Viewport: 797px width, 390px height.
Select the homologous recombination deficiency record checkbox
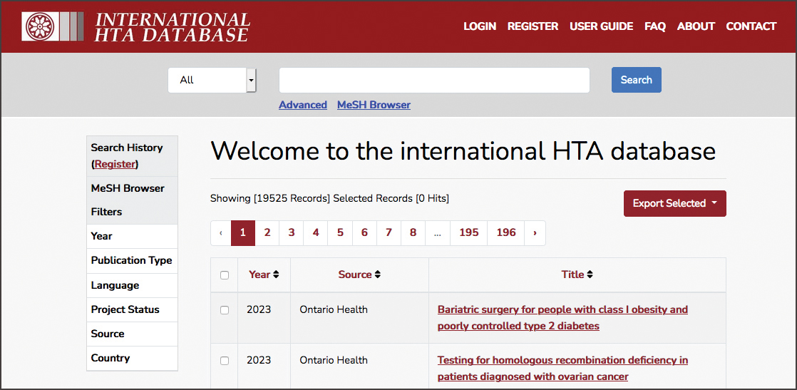pos(225,361)
